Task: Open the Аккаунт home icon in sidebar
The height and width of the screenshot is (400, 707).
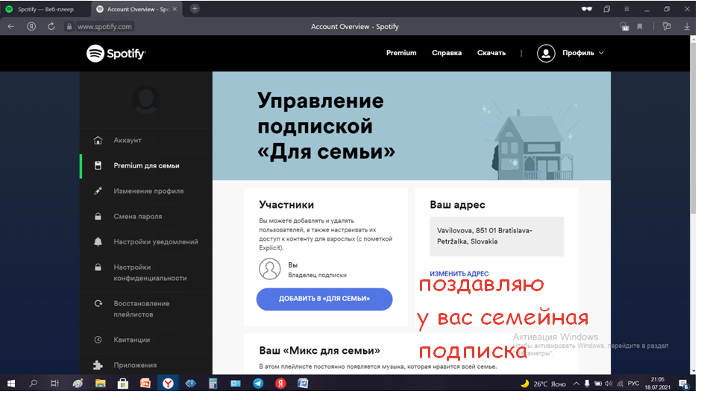Action: (x=98, y=141)
